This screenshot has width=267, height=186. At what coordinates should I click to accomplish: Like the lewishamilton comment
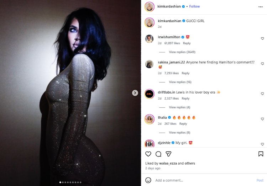(x=262, y=38)
